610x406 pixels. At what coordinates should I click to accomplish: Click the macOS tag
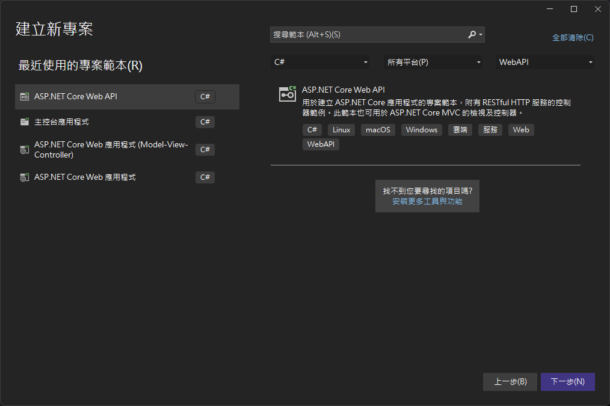coord(378,130)
